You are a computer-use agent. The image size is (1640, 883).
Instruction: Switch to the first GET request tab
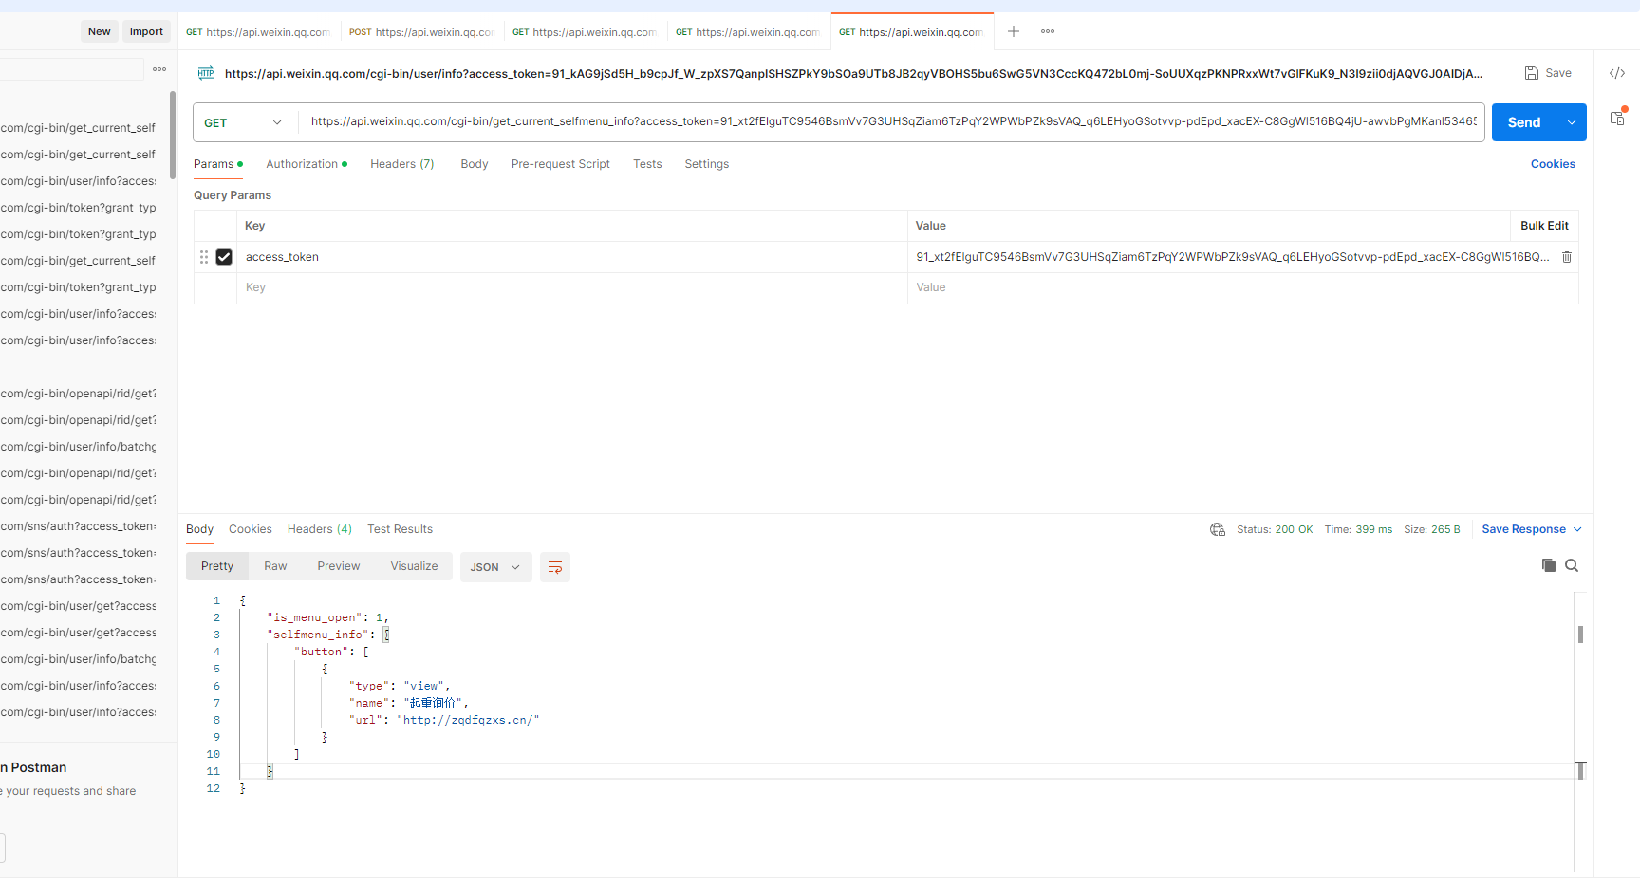[x=259, y=32]
